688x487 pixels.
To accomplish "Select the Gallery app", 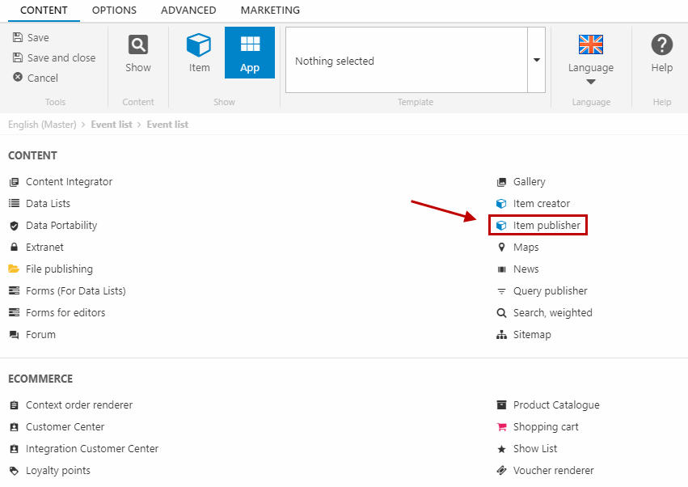I will coord(521,182).
